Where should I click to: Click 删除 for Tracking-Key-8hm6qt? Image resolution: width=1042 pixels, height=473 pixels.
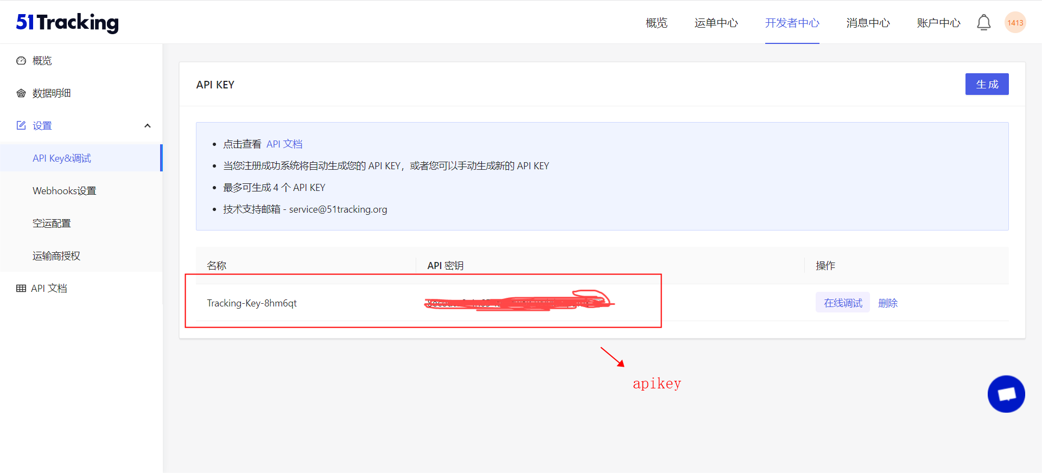[x=888, y=303]
